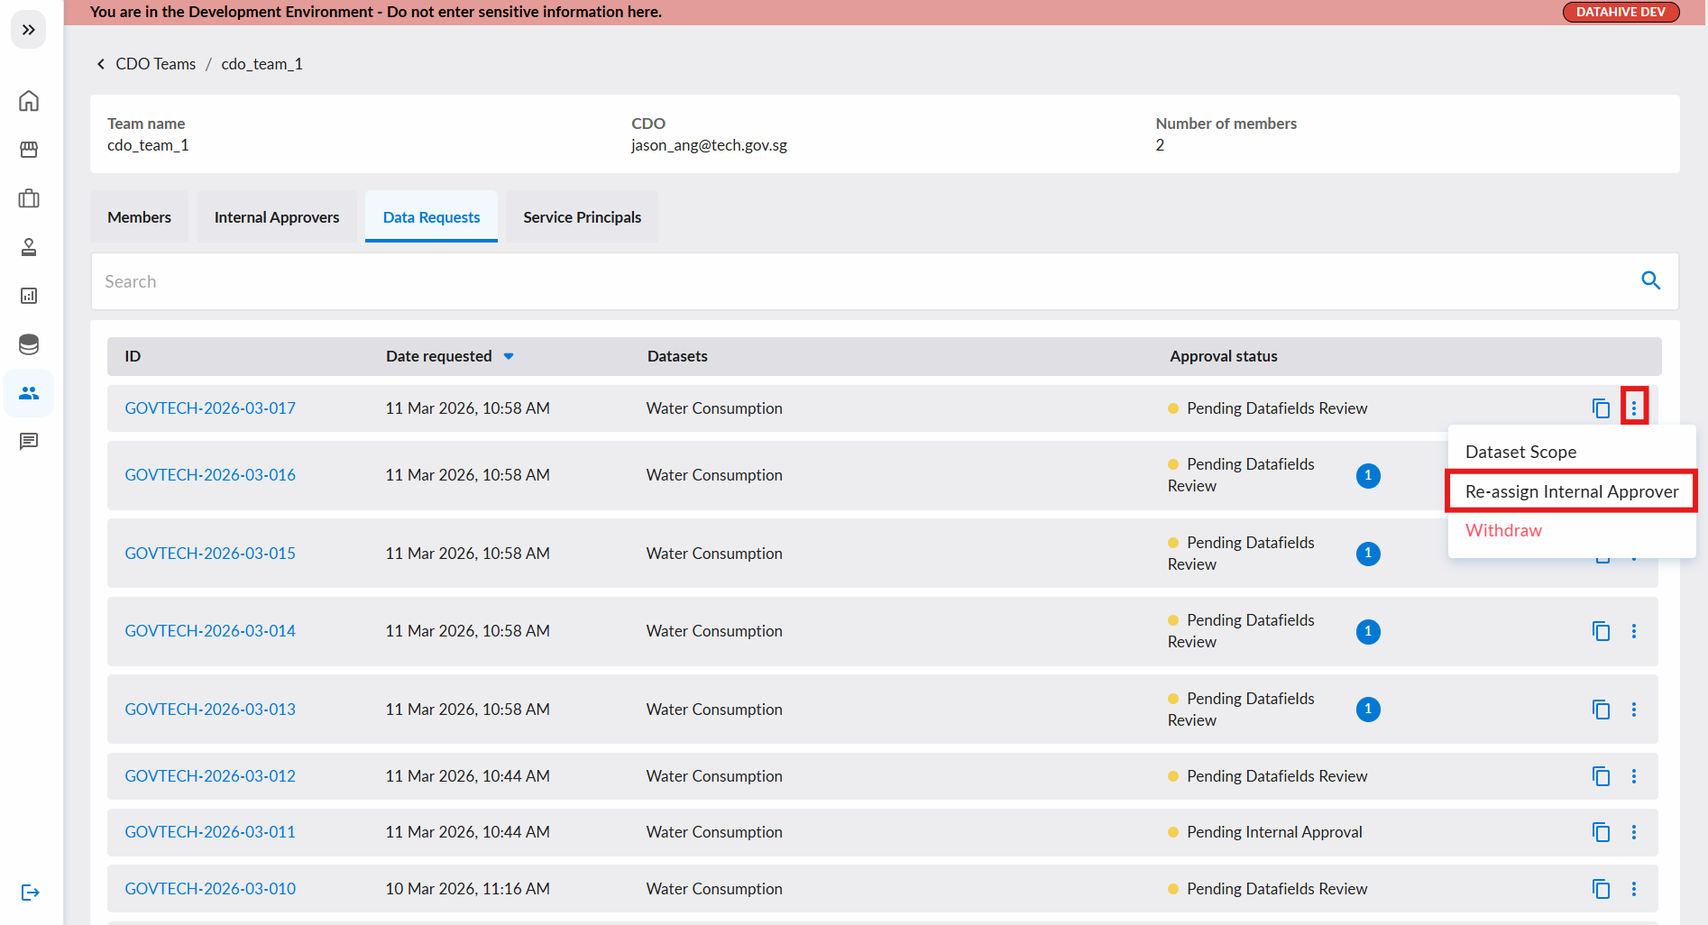The width and height of the screenshot is (1708, 925).
Task: Open the marketplace storefront icon in sidebar
Action: pyautogui.click(x=29, y=150)
